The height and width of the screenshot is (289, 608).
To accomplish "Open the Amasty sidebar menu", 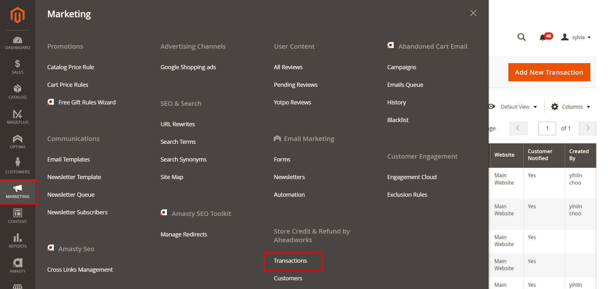I will pyautogui.click(x=18, y=266).
